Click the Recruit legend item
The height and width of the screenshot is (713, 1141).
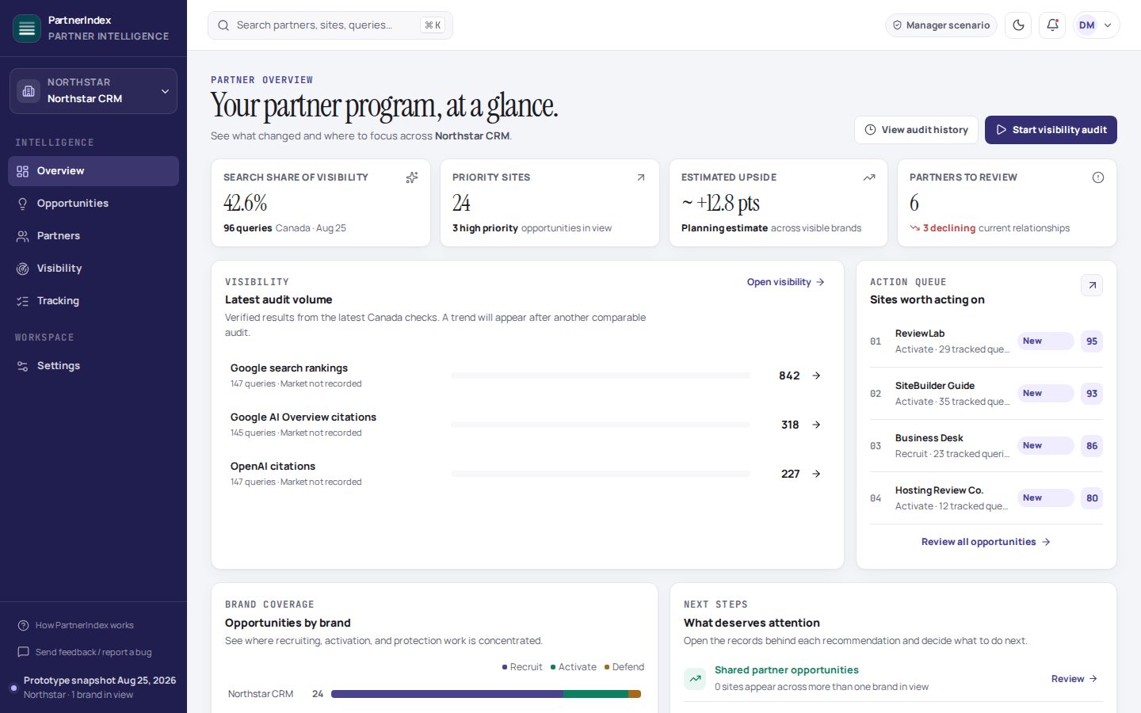522,667
